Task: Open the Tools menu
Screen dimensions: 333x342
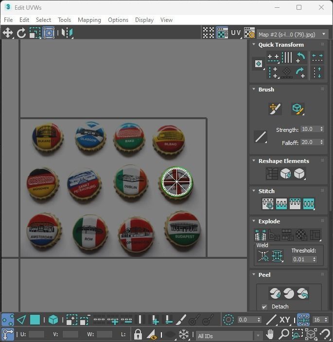Action: coord(64,20)
